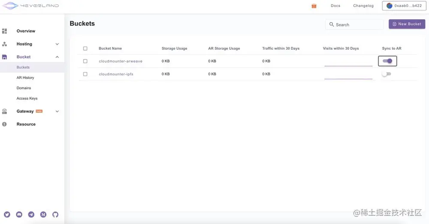Select all buckets with header checkbox
The height and width of the screenshot is (224, 429).
pos(85,48)
